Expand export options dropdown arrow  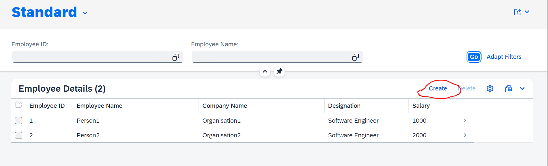[522, 89]
